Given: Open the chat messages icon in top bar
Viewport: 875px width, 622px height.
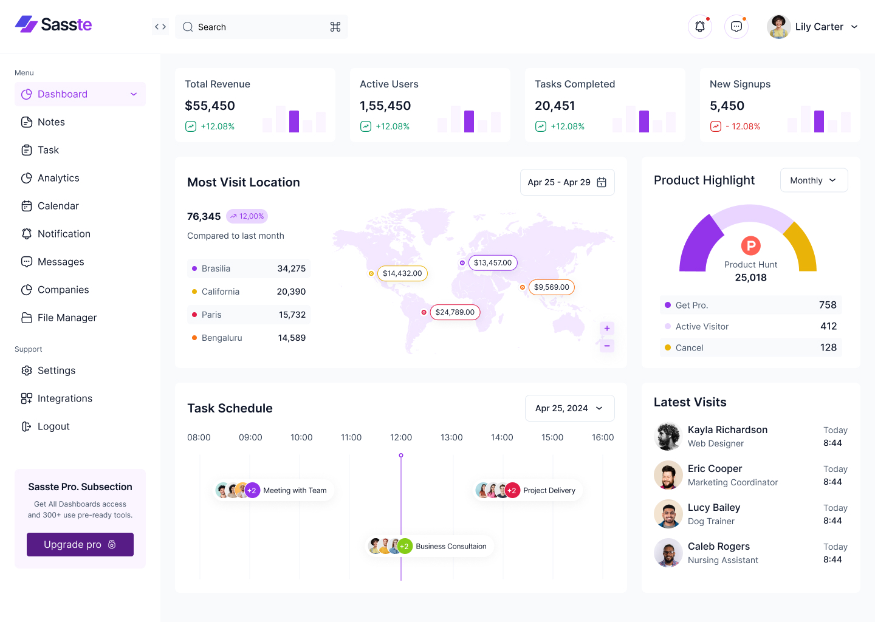Looking at the screenshot, I should [x=736, y=26].
